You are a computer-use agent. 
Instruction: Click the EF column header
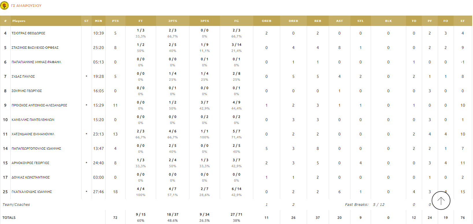[463, 21]
